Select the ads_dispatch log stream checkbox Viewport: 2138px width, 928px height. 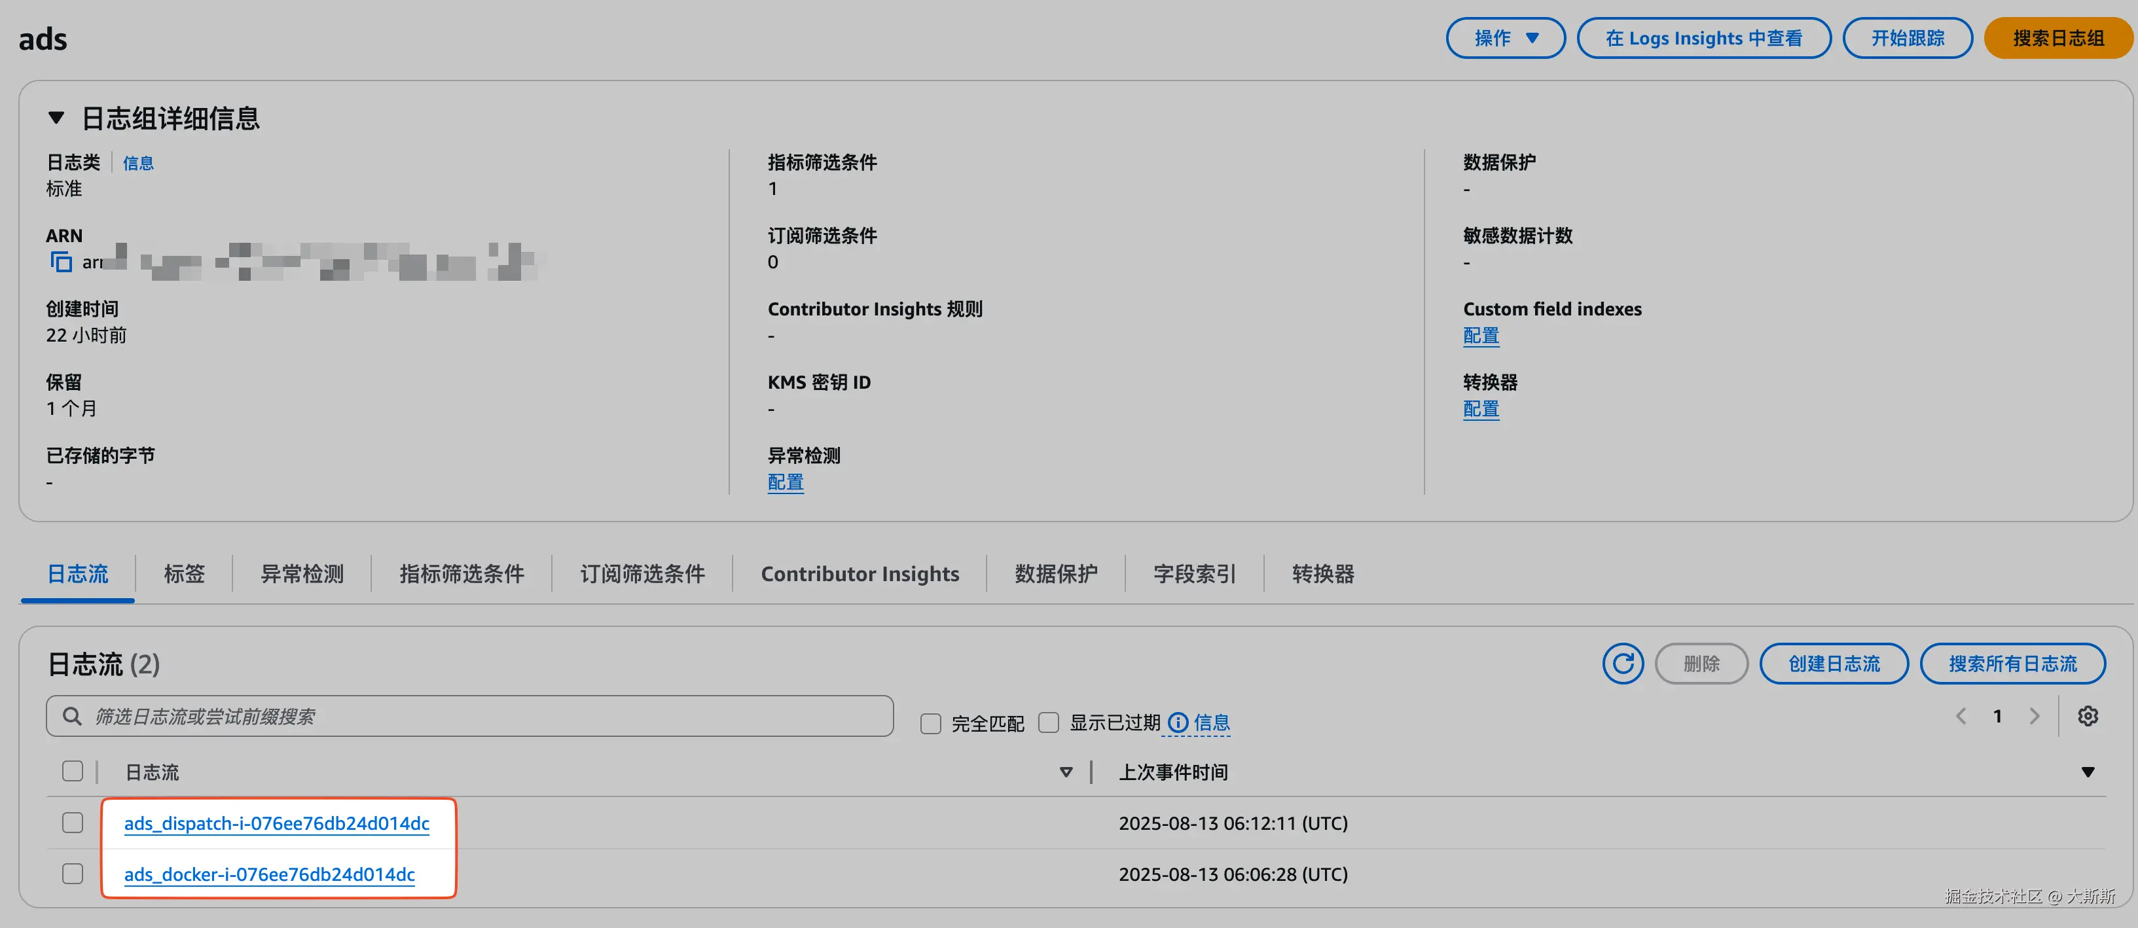[x=72, y=823]
